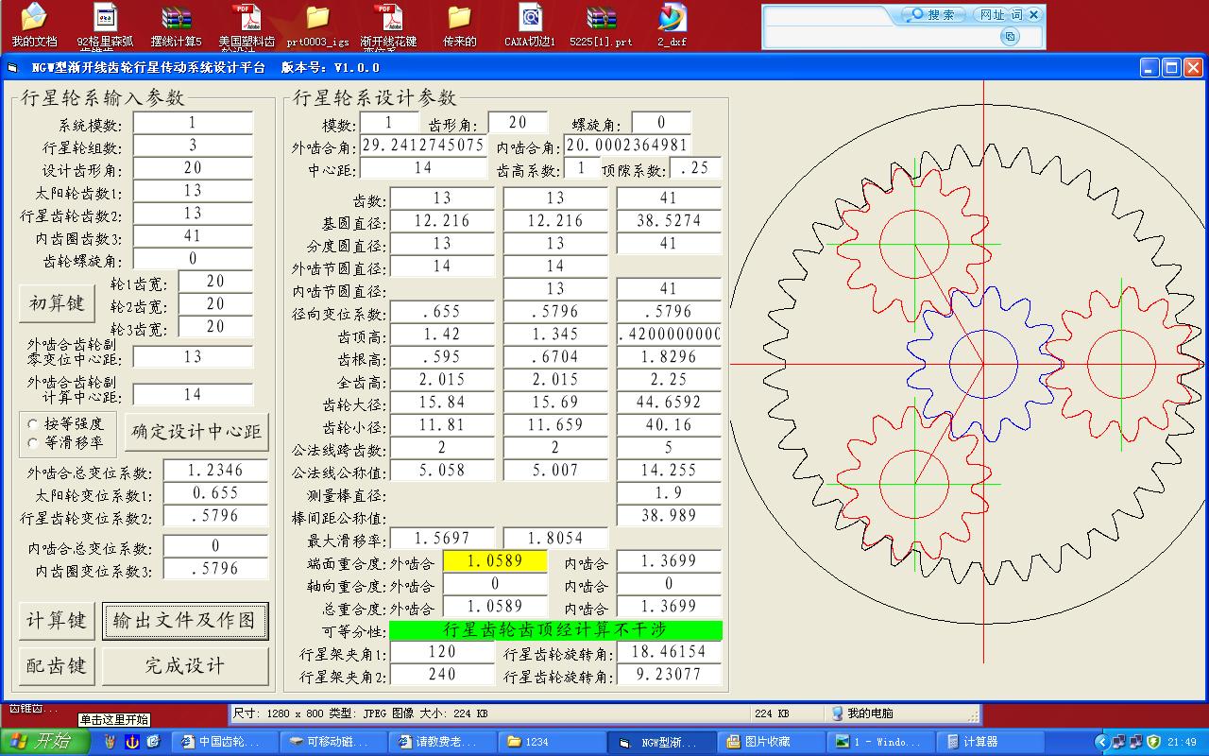This screenshot has height=756, width=1209.
Task: Close the desktop search toolbar
Action: [x=1033, y=14]
